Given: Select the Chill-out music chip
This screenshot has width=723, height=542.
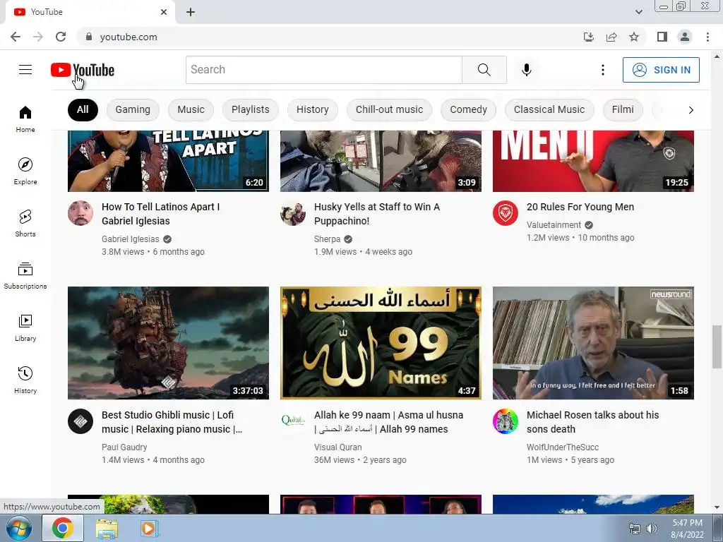Looking at the screenshot, I should 389,109.
